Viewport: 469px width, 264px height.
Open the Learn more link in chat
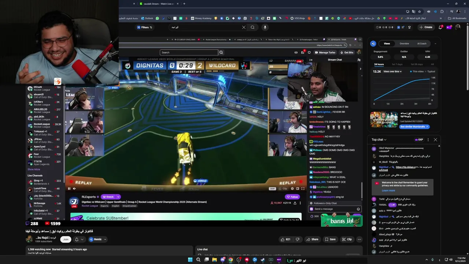point(388,191)
